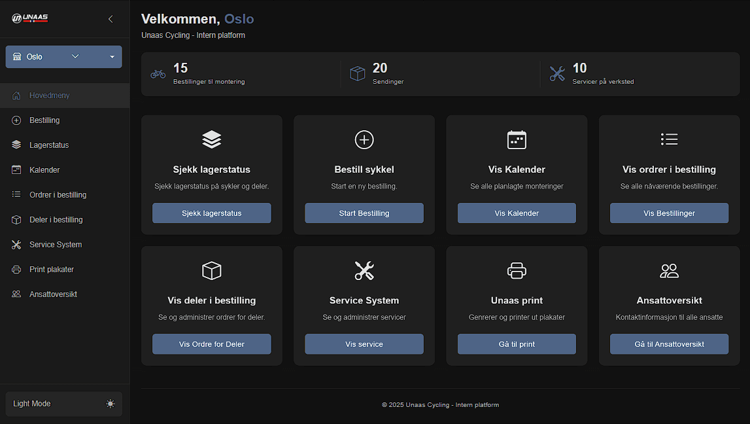Viewport: 750px width, 424px height.
Task: Click the Vis Bestillinger button
Action: 669,213
